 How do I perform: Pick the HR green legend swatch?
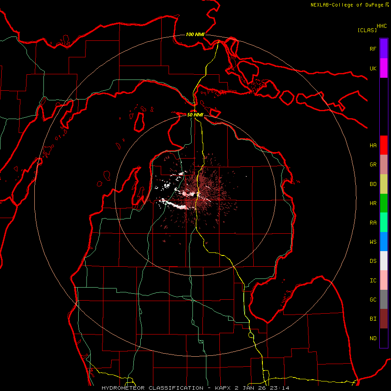pos(384,203)
